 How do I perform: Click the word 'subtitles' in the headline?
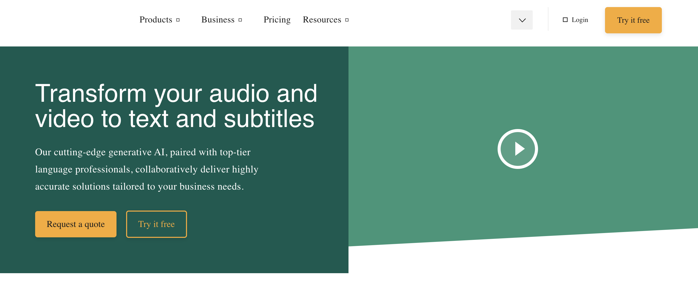click(x=269, y=118)
